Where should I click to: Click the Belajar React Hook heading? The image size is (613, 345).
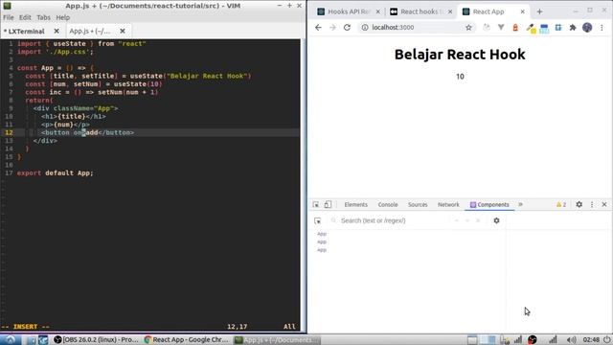pos(460,55)
